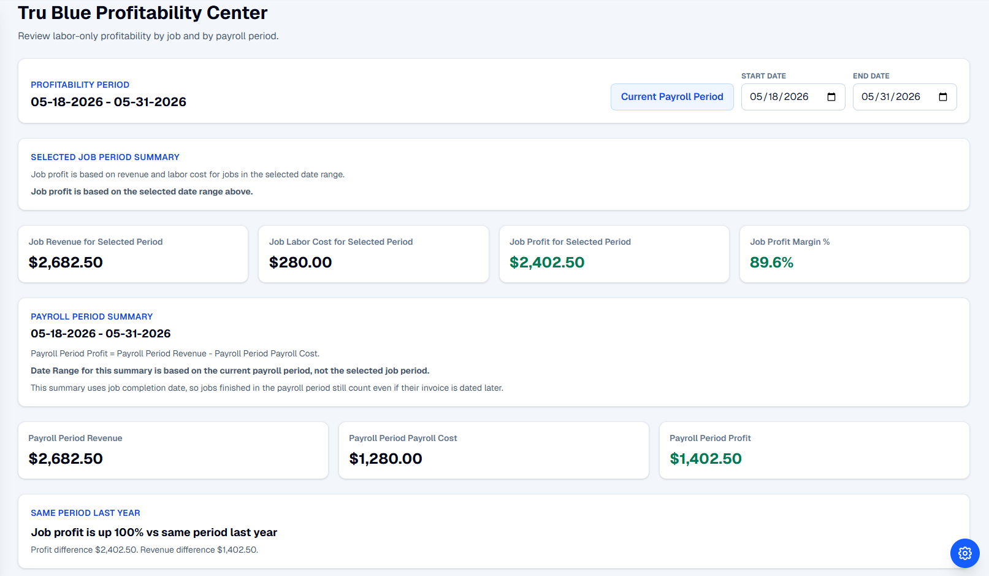Focus the Start Date input 05/18/2026
The image size is (989, 576).
click(x=793, y=97)
